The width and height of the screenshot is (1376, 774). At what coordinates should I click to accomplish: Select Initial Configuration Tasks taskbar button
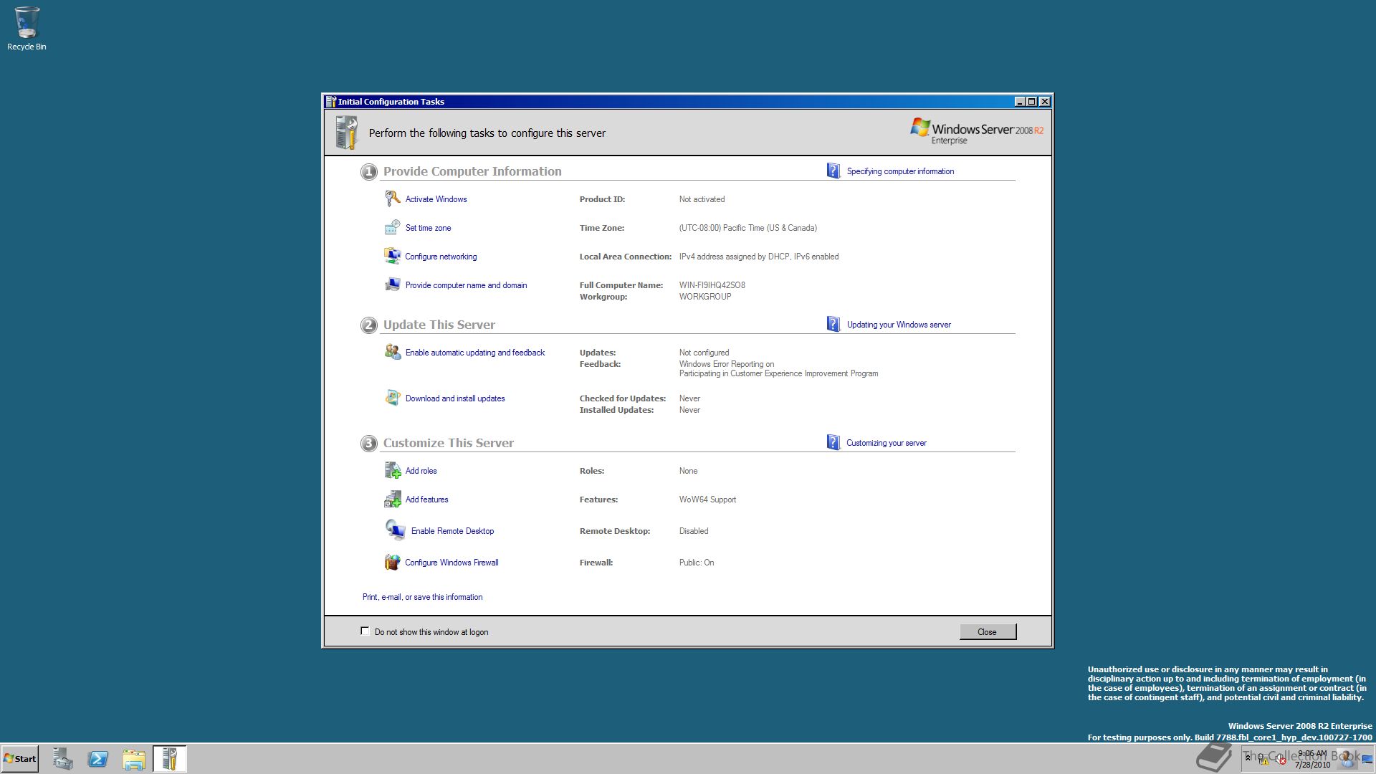coord(169,759)
